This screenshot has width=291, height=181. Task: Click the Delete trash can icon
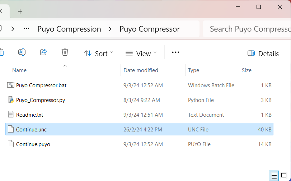click(65, 52)
